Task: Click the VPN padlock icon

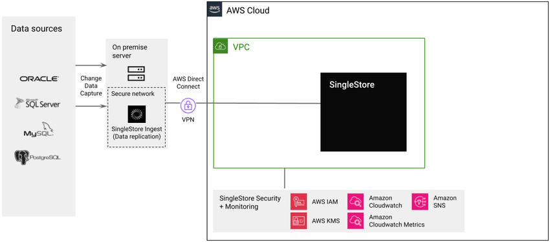Action: point(188,105)
